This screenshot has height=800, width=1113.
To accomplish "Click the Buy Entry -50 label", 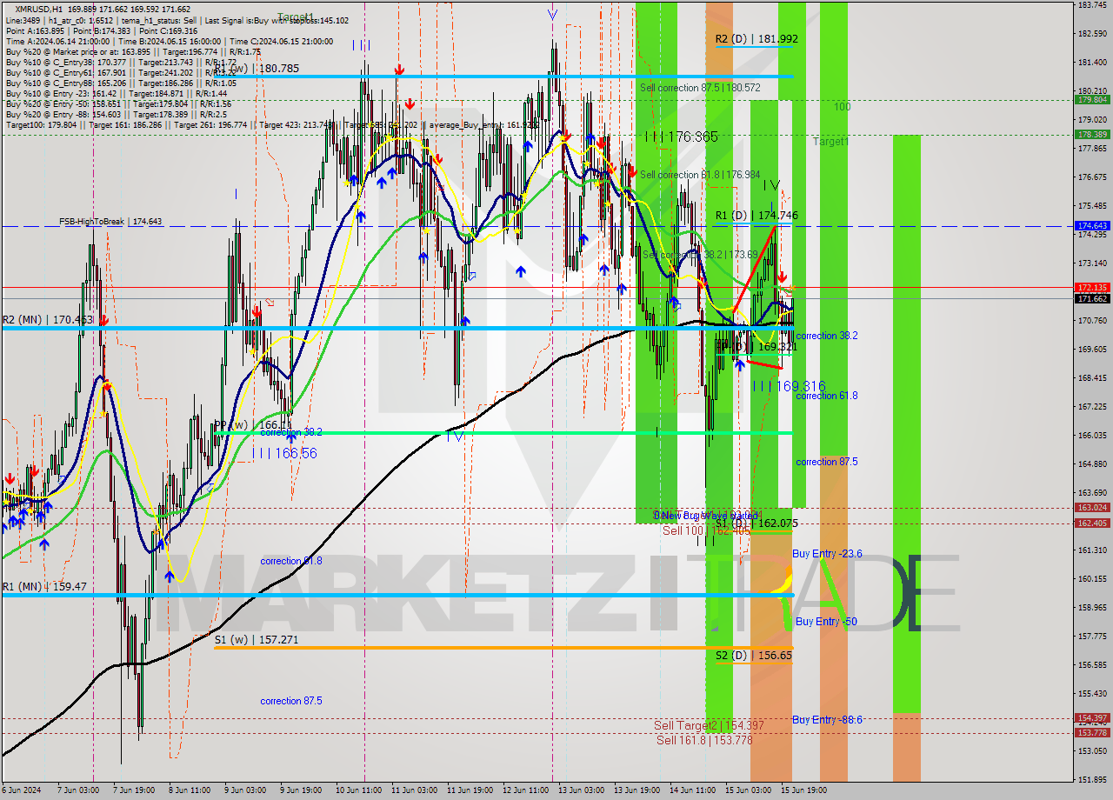I will pos(826,622).
